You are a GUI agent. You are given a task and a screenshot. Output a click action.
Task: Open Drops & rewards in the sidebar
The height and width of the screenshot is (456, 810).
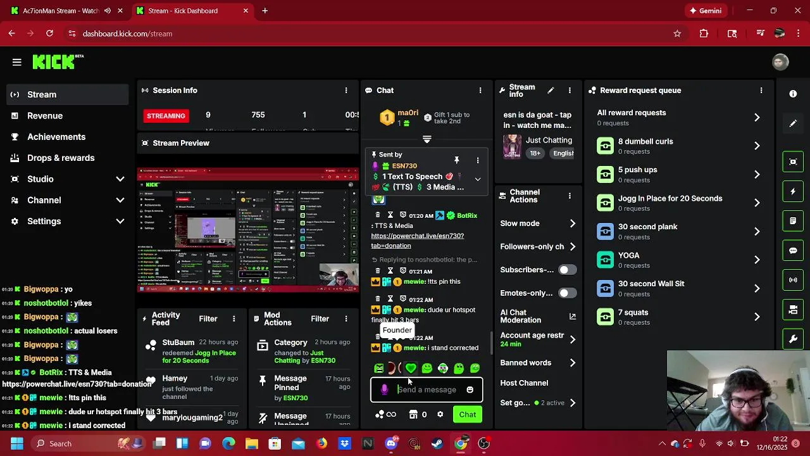[67, 158]
